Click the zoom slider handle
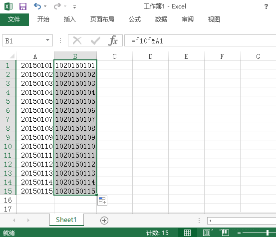Screen dimensions: 276x237 click(x=267, y=233)
